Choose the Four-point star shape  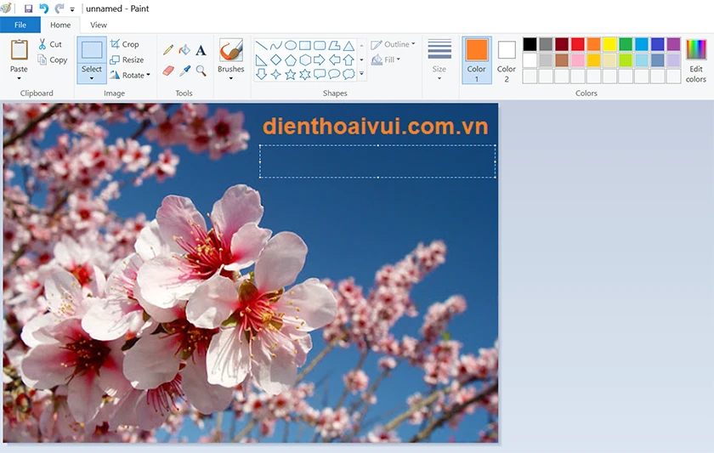[x=276, y=74]
